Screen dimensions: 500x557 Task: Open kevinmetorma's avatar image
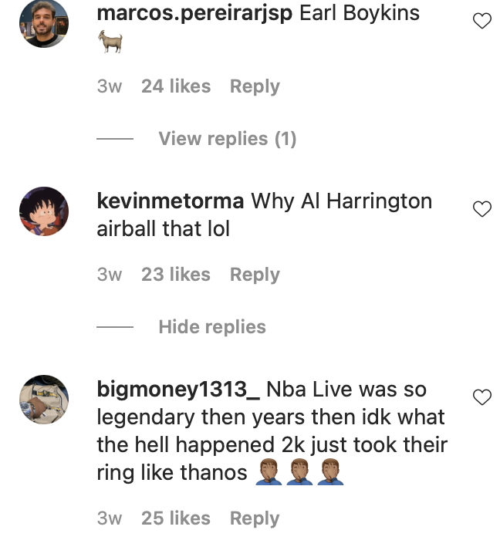point(44,211)
